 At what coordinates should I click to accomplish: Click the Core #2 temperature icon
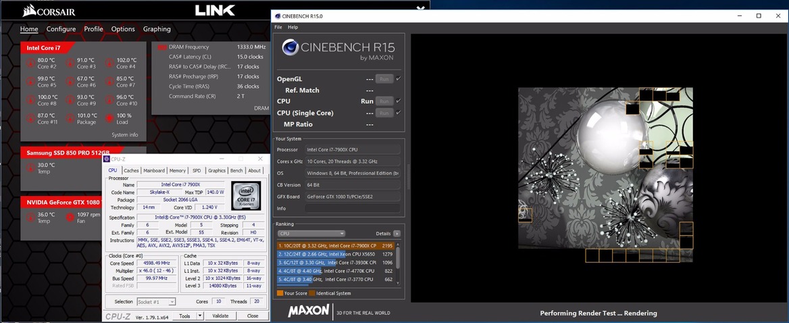(30, 64)
